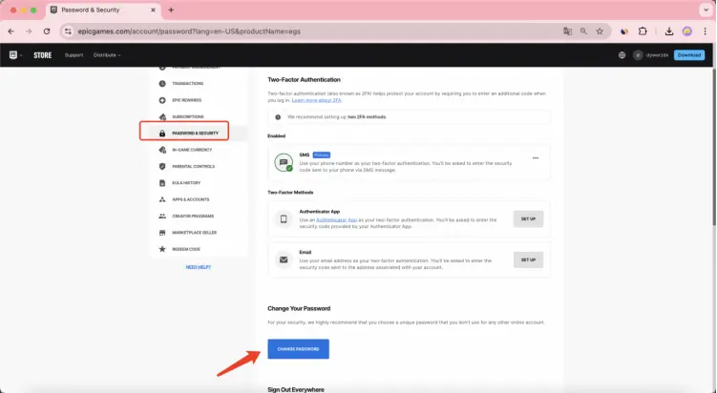Open the SMS method three-dot options menu

(536, 158)
